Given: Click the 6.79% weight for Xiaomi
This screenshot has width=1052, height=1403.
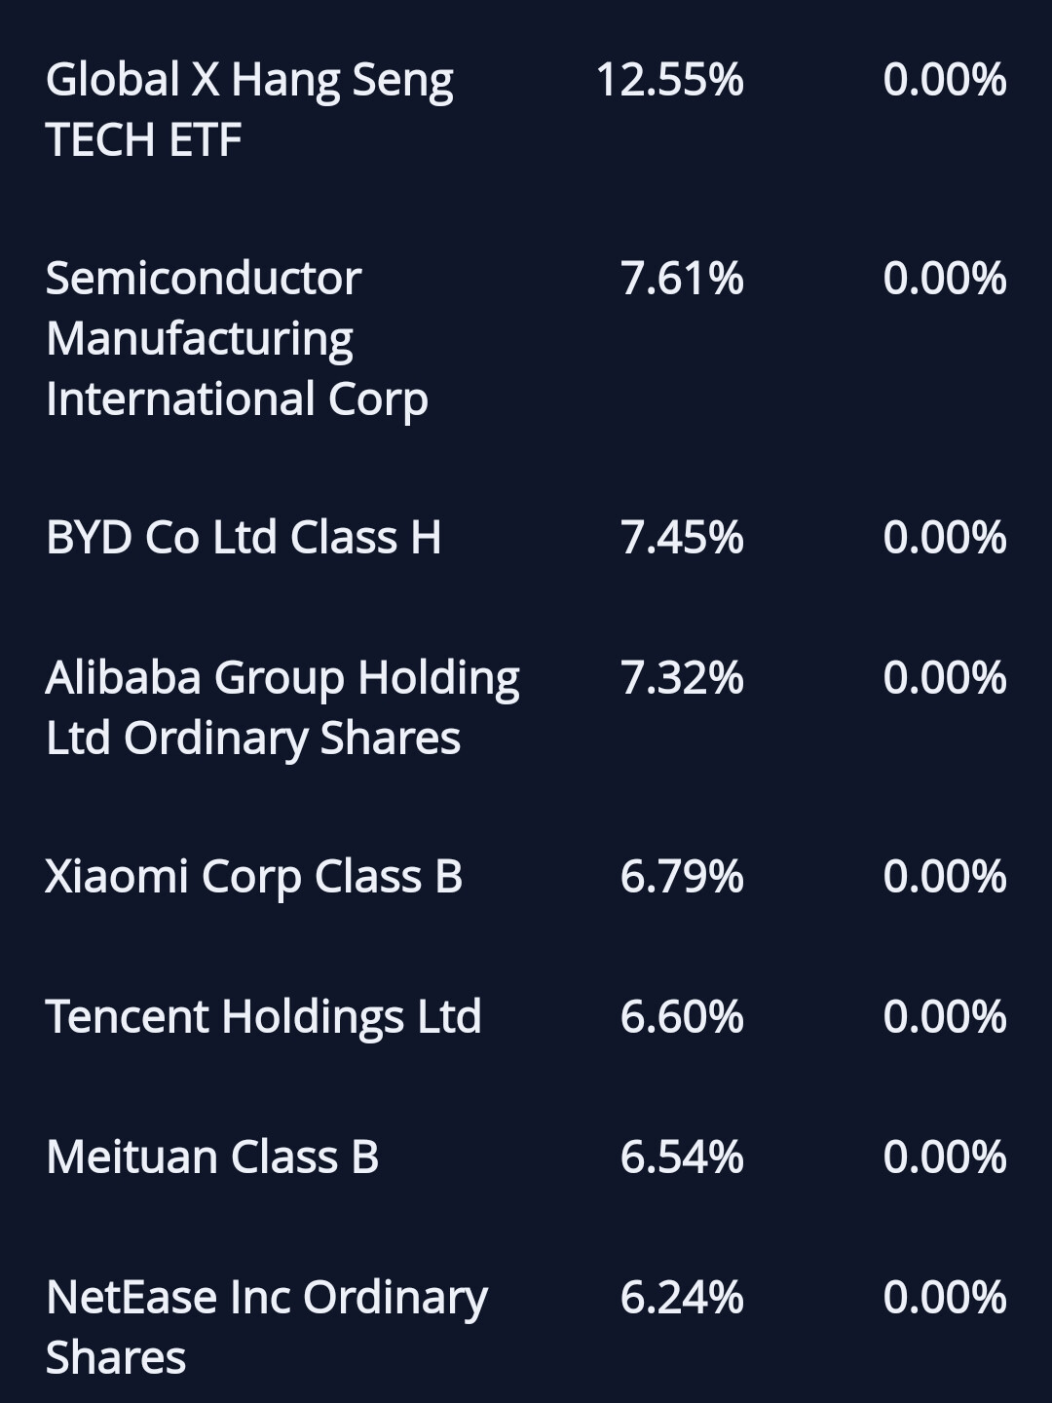Looking at the screenshot, I should coord(682,876).
